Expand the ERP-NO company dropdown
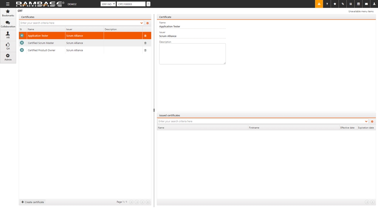378x208 pixels. pos(108,4)
